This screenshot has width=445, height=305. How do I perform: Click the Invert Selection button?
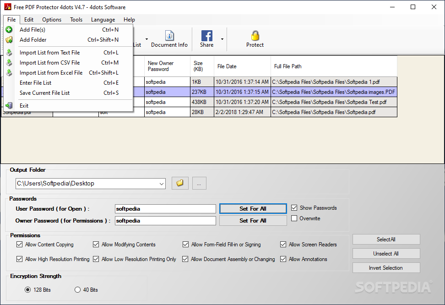(386, 268)
